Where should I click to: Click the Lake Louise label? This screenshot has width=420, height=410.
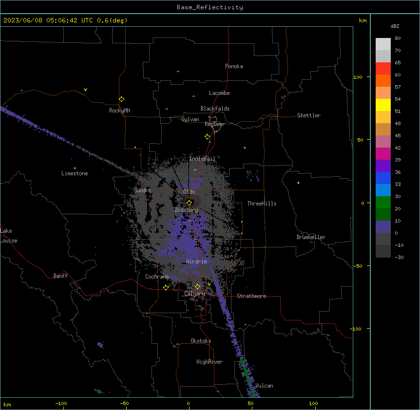click(x=9, y=236)
